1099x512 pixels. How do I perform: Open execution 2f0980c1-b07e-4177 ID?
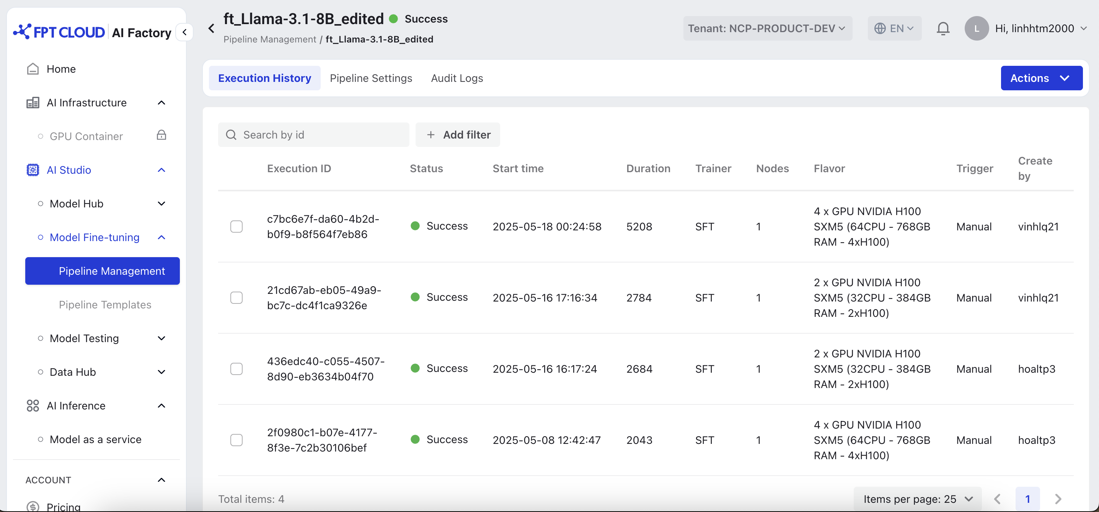pos(322,440)
